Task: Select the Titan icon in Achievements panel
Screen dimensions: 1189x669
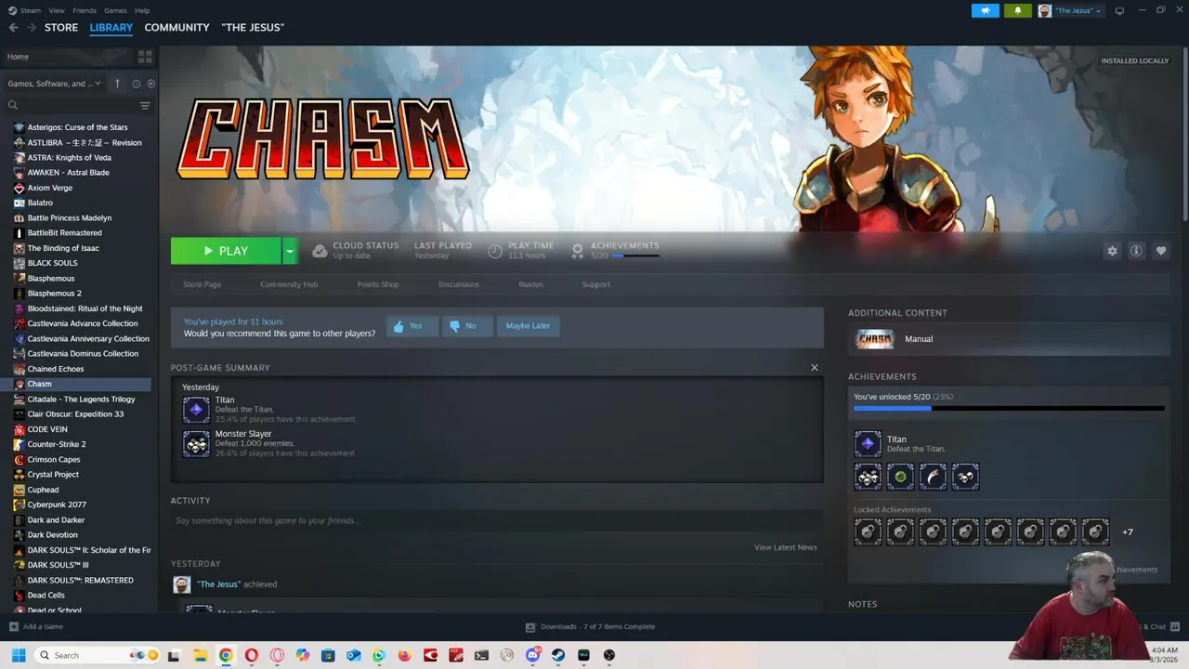Action: click(868, 443)
